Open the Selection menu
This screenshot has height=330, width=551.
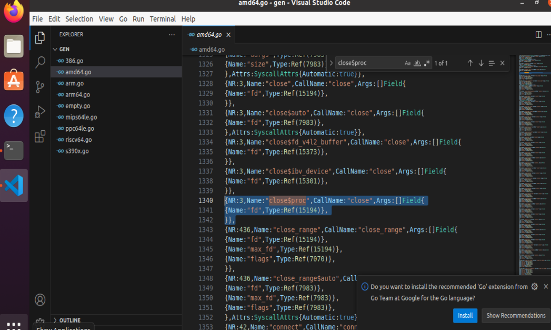click(x=79, y=19)
